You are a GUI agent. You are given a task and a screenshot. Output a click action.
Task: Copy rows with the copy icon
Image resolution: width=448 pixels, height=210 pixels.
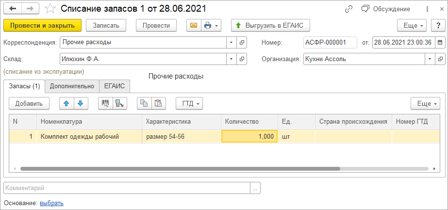(144, 104)
